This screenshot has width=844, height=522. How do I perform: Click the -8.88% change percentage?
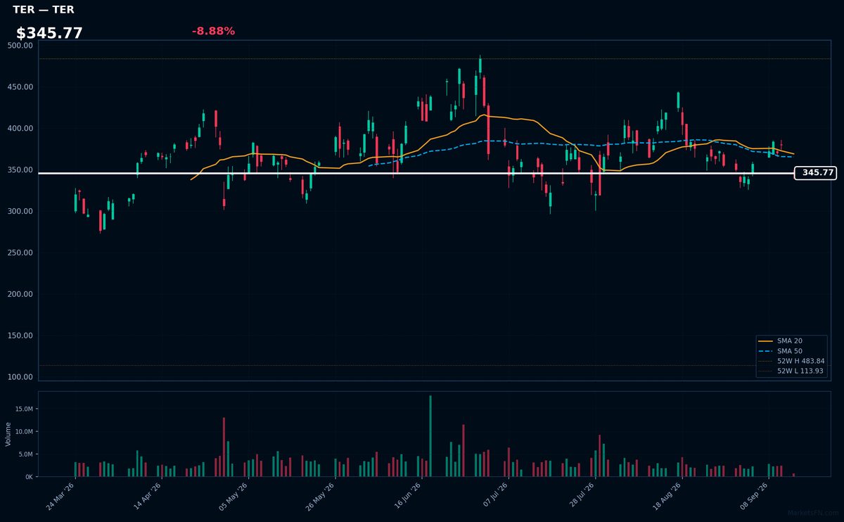click(x=213, y=31)
